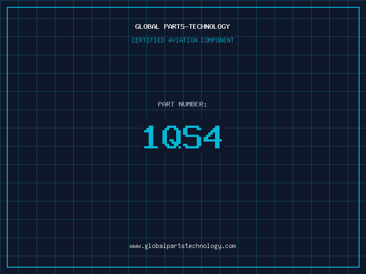Click the word PARTS in the company heading
The image size is (366, 274).
pyautogui.click(x=173, y=26)
